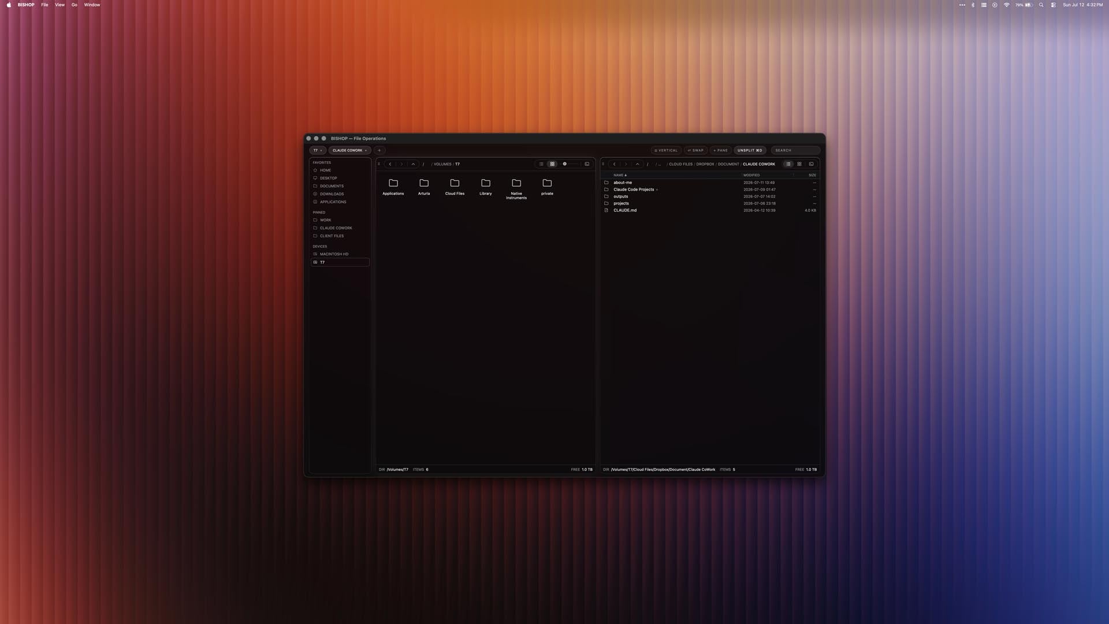Go back in the right pane
Viewport: 1109px width, 624px height.
(614, 164)
